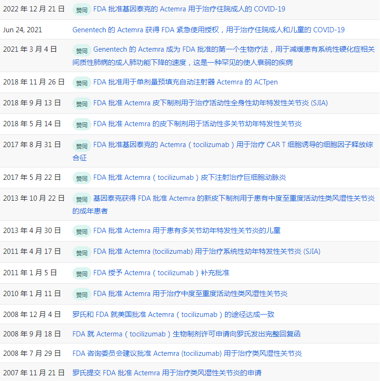Click the 赞同 badge in the 2011年1月5日 row
The image size is (380, 381).
[x=82, y=273]
